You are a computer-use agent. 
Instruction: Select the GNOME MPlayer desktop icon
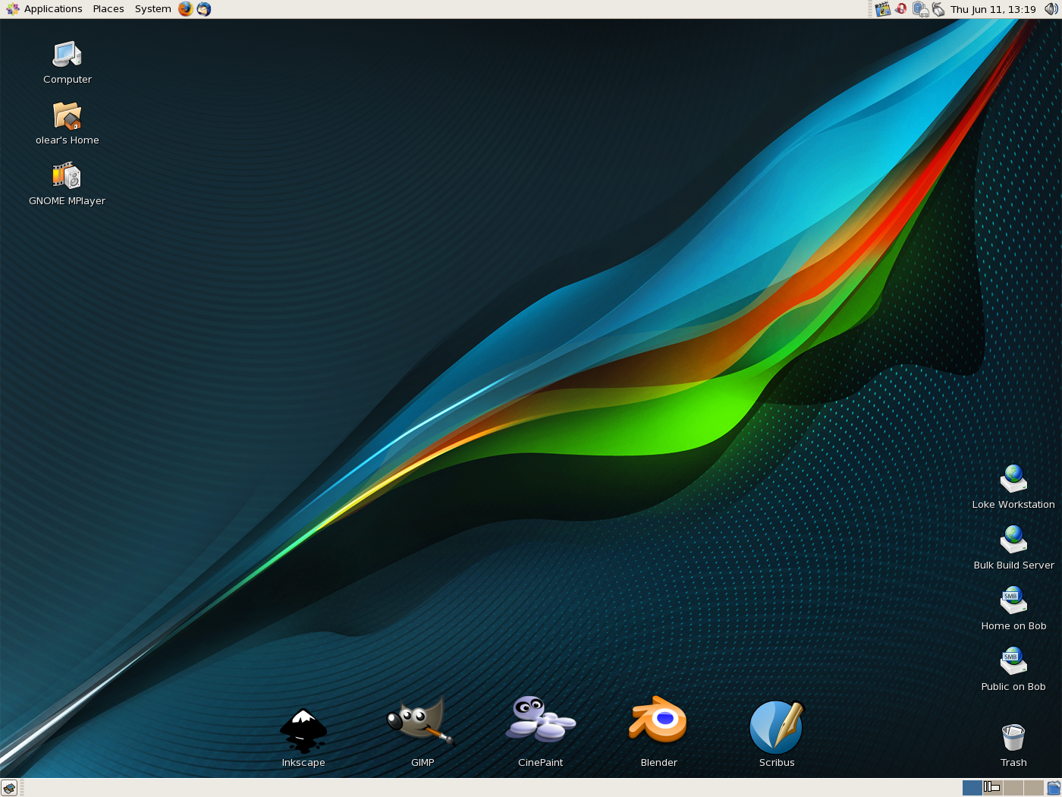67,176
